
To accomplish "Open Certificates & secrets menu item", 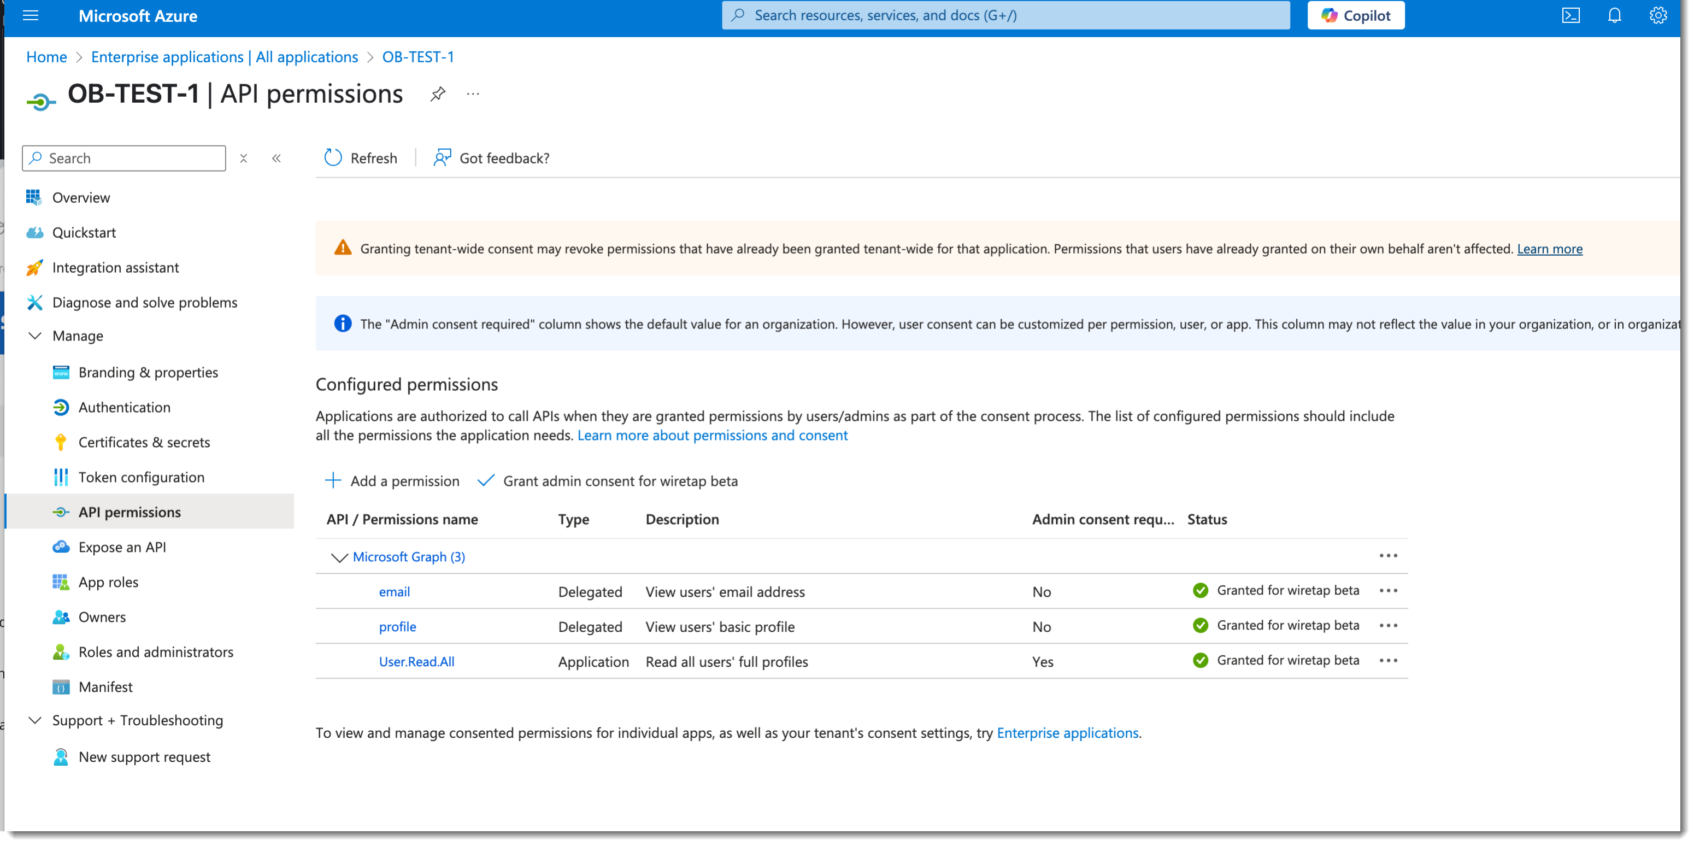I will click(x=144, y=442).
